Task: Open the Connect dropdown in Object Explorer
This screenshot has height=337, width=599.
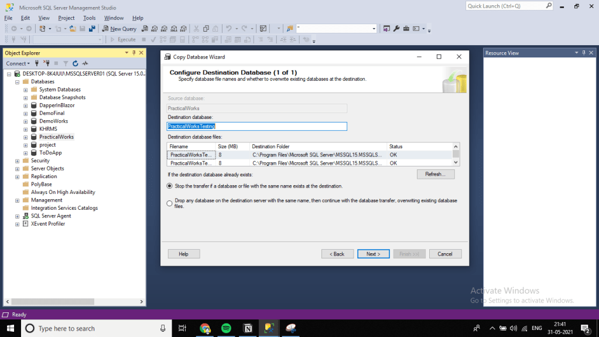Action: [x=18, y=63]
